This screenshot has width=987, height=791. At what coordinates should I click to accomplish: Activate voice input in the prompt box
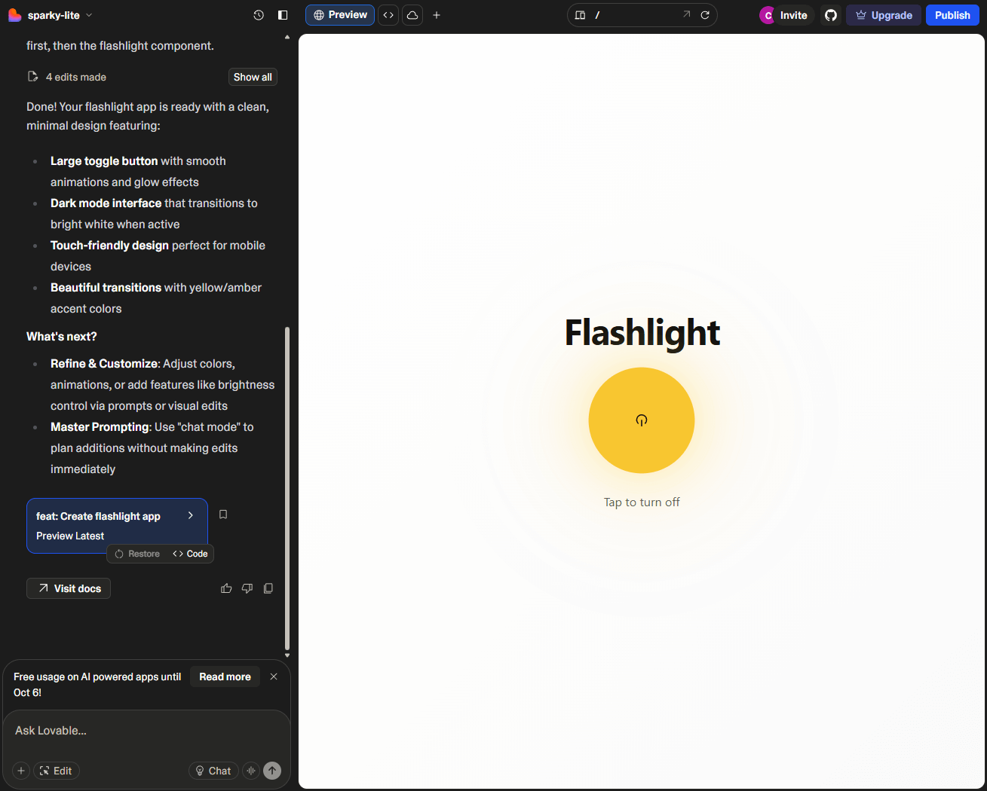click(x=251, y=771)
